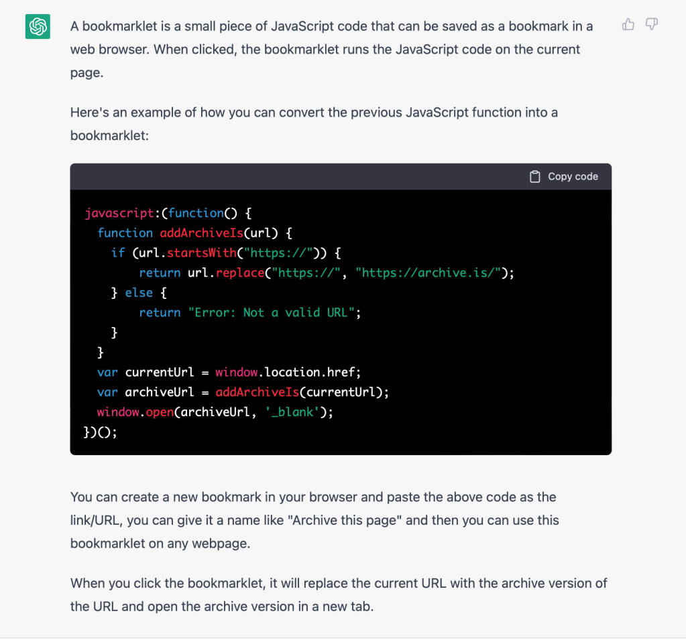The height and width of the screenshot is (640, 686).
Task: Click the "} else {" code line
Action: pyautogui.click(x=139, y=293)
